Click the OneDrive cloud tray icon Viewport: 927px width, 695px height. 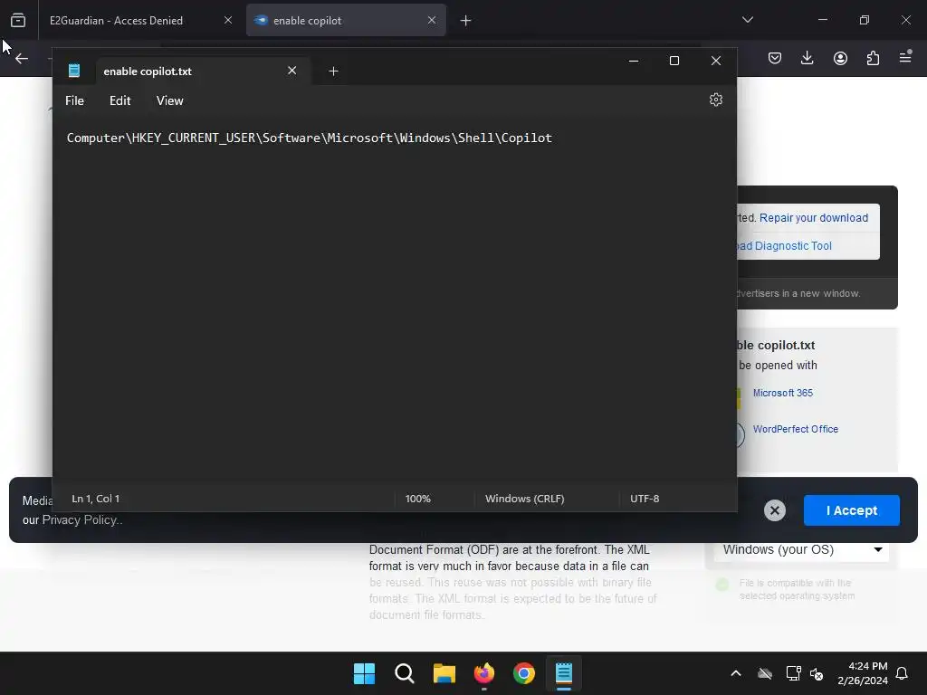pyautogui.click(x=764, y=673)
